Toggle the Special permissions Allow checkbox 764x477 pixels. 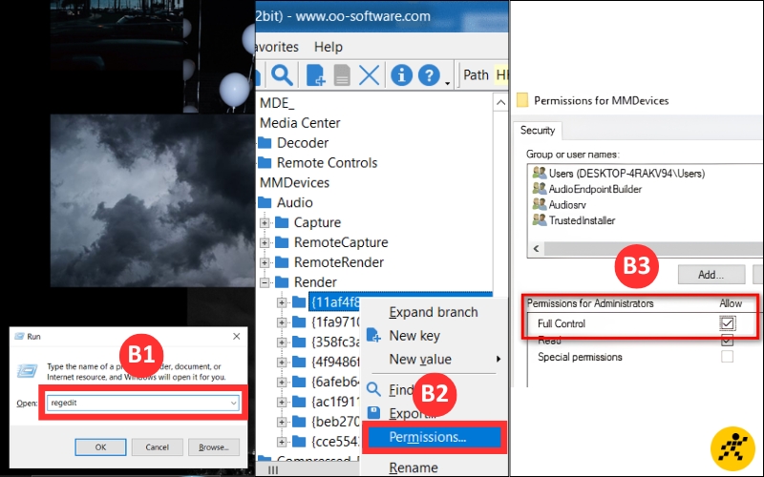(x=727, y=357)
